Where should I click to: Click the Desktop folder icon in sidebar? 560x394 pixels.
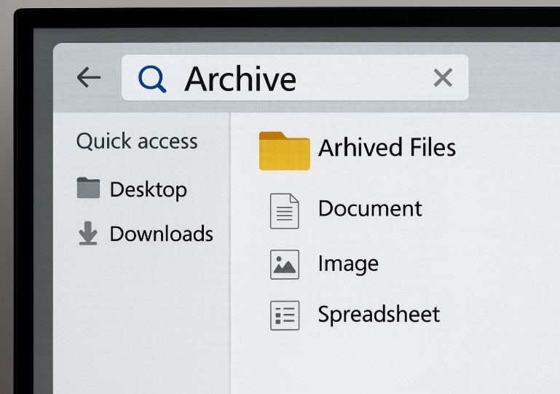click(x=88, y=188)
